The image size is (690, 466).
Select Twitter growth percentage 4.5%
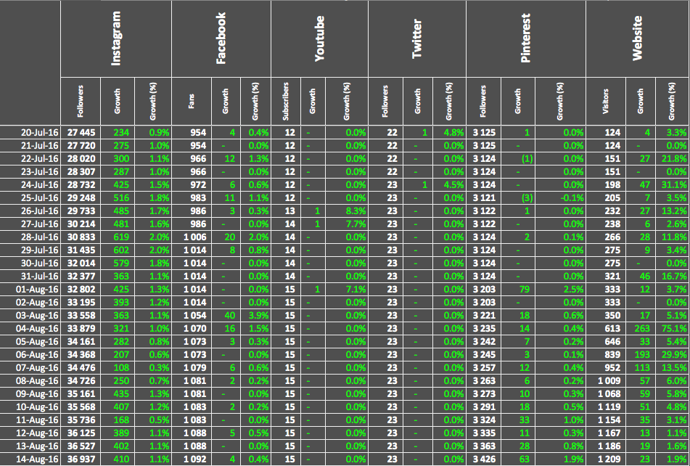[x=449, y=185]
